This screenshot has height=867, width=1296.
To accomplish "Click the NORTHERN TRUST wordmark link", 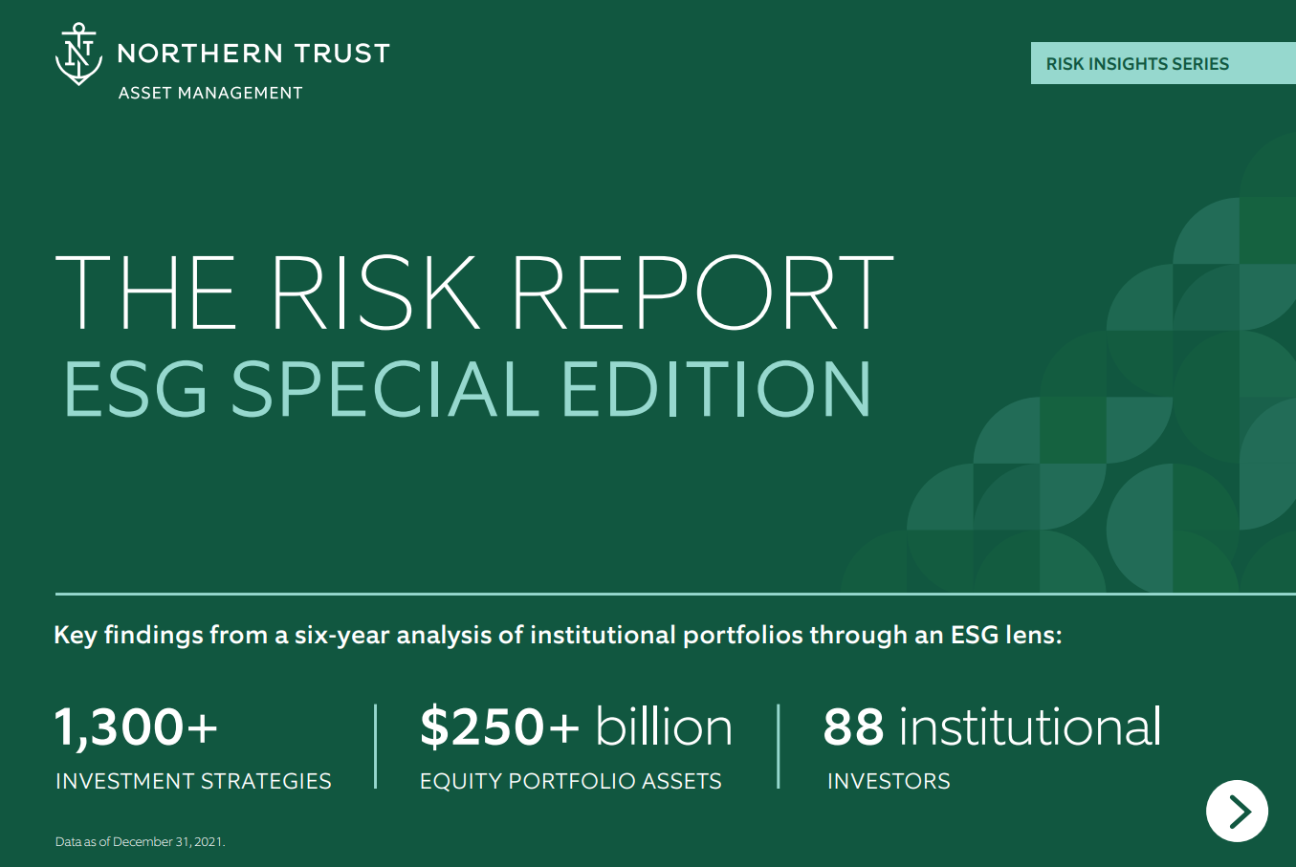I will 253,53.
